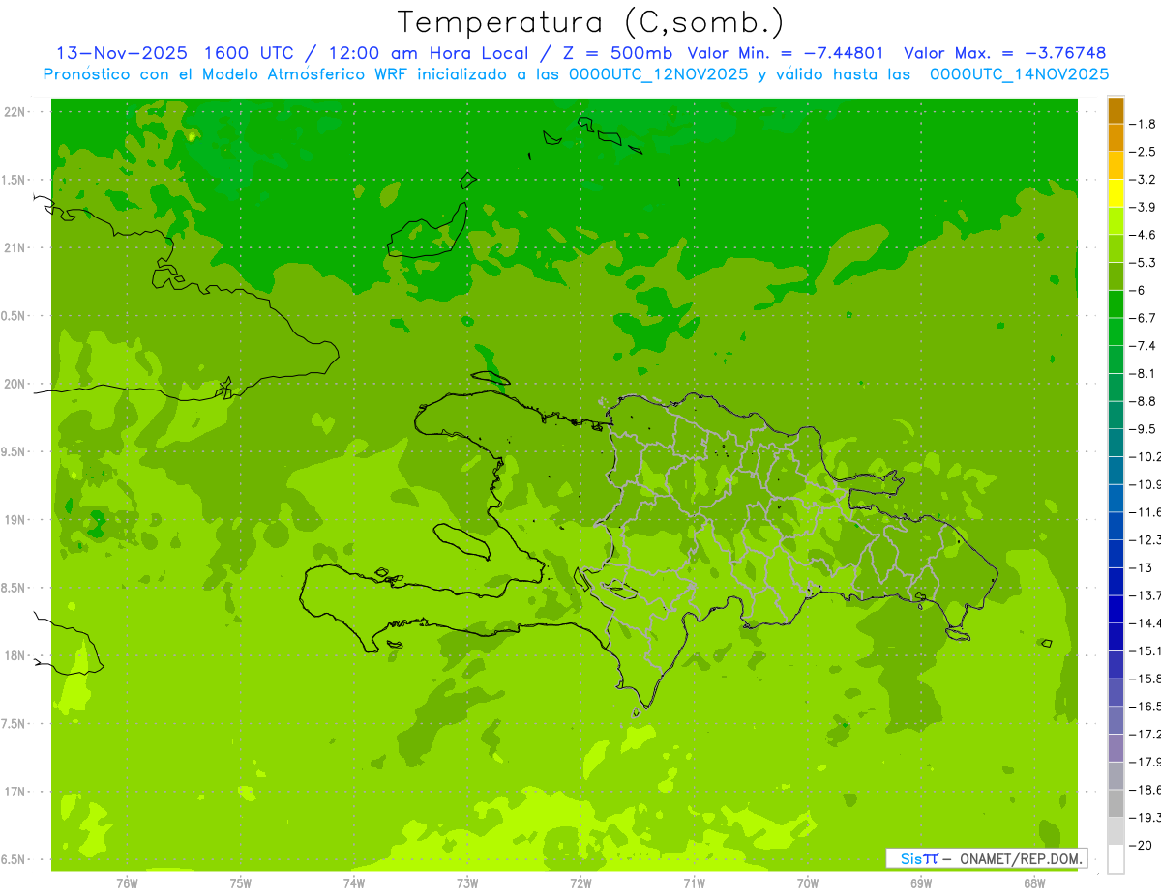Click the '20N' latitude axis label
This screenshot has height=896, width=1161.
(x=15, y=384)
